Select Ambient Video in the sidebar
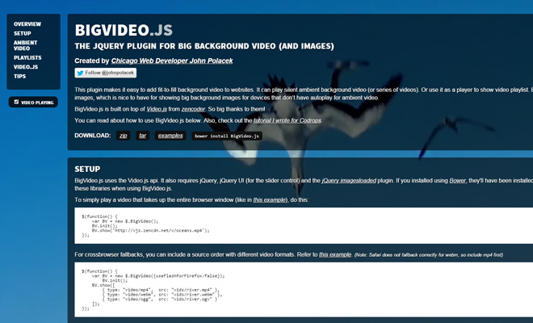The image size is (533, 323). click(26, 45)
